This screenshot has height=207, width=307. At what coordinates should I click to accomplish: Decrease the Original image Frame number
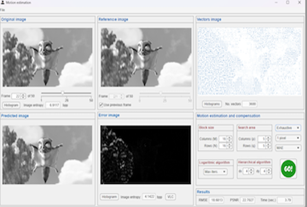[x=23, y=97]
